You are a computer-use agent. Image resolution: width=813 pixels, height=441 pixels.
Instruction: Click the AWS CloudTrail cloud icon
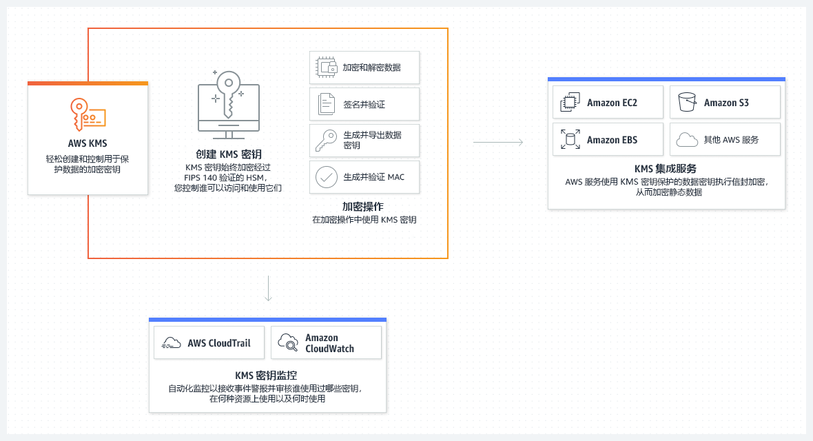click(171, 342)
